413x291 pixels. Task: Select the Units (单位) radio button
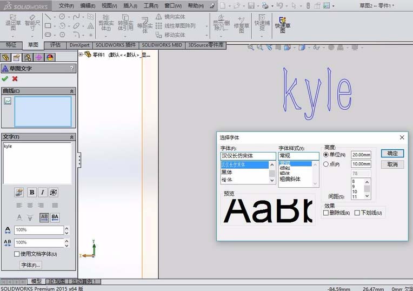pos(326,155)
